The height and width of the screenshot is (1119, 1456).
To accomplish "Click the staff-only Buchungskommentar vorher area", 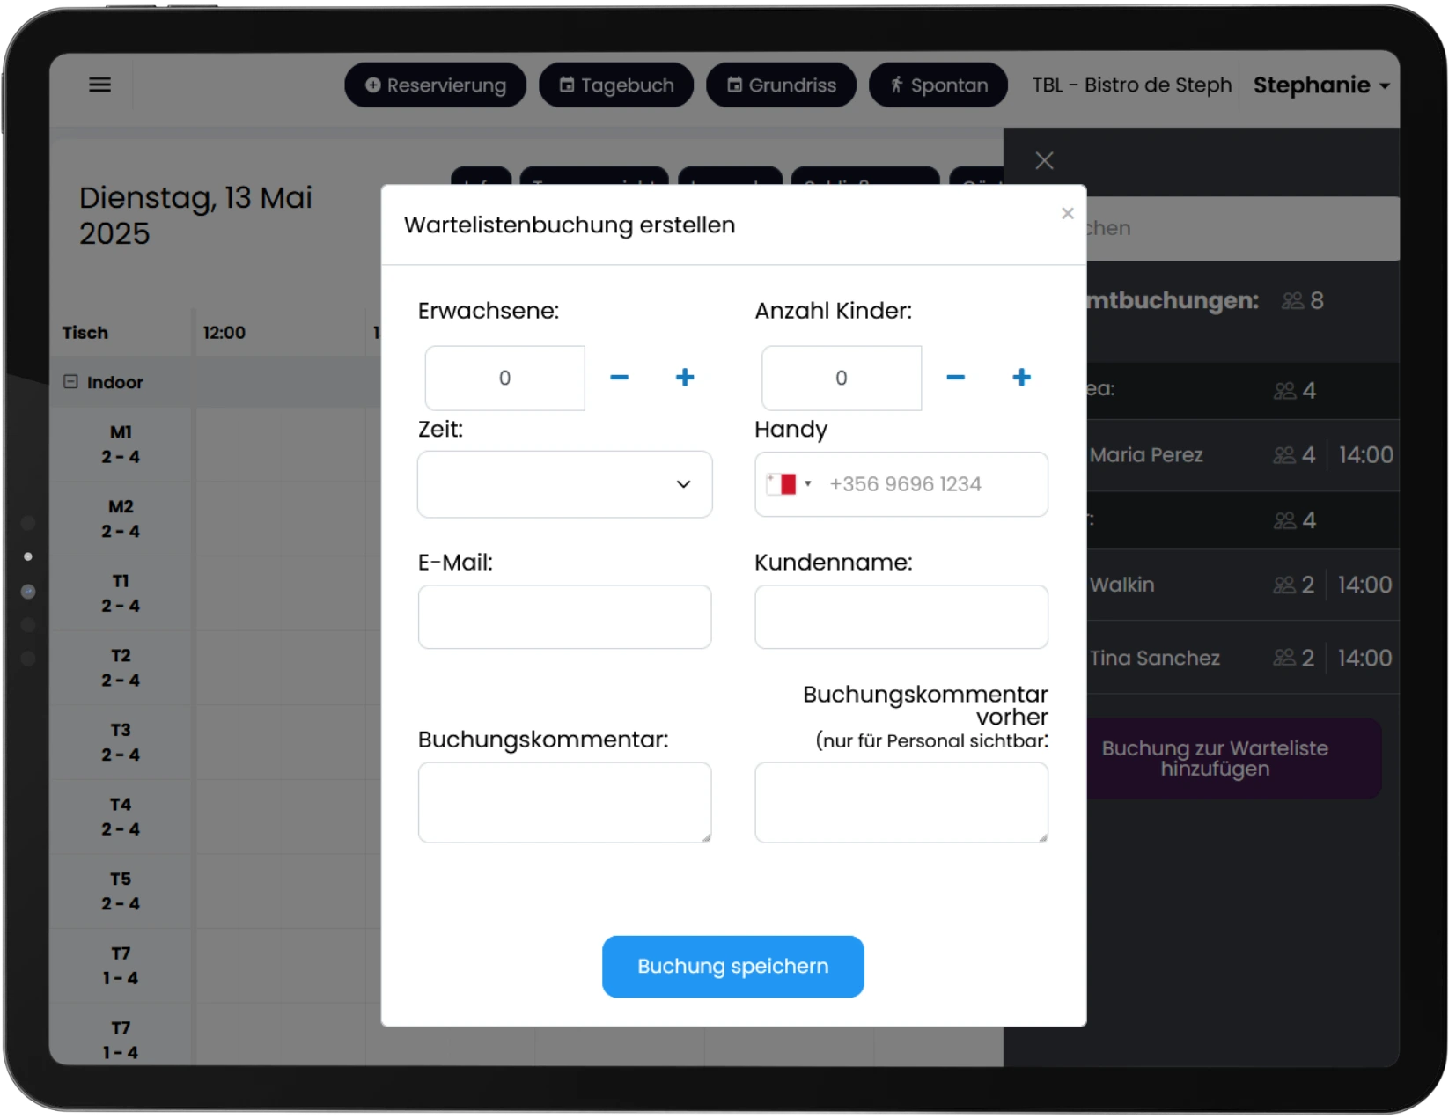I will [901, 802].
